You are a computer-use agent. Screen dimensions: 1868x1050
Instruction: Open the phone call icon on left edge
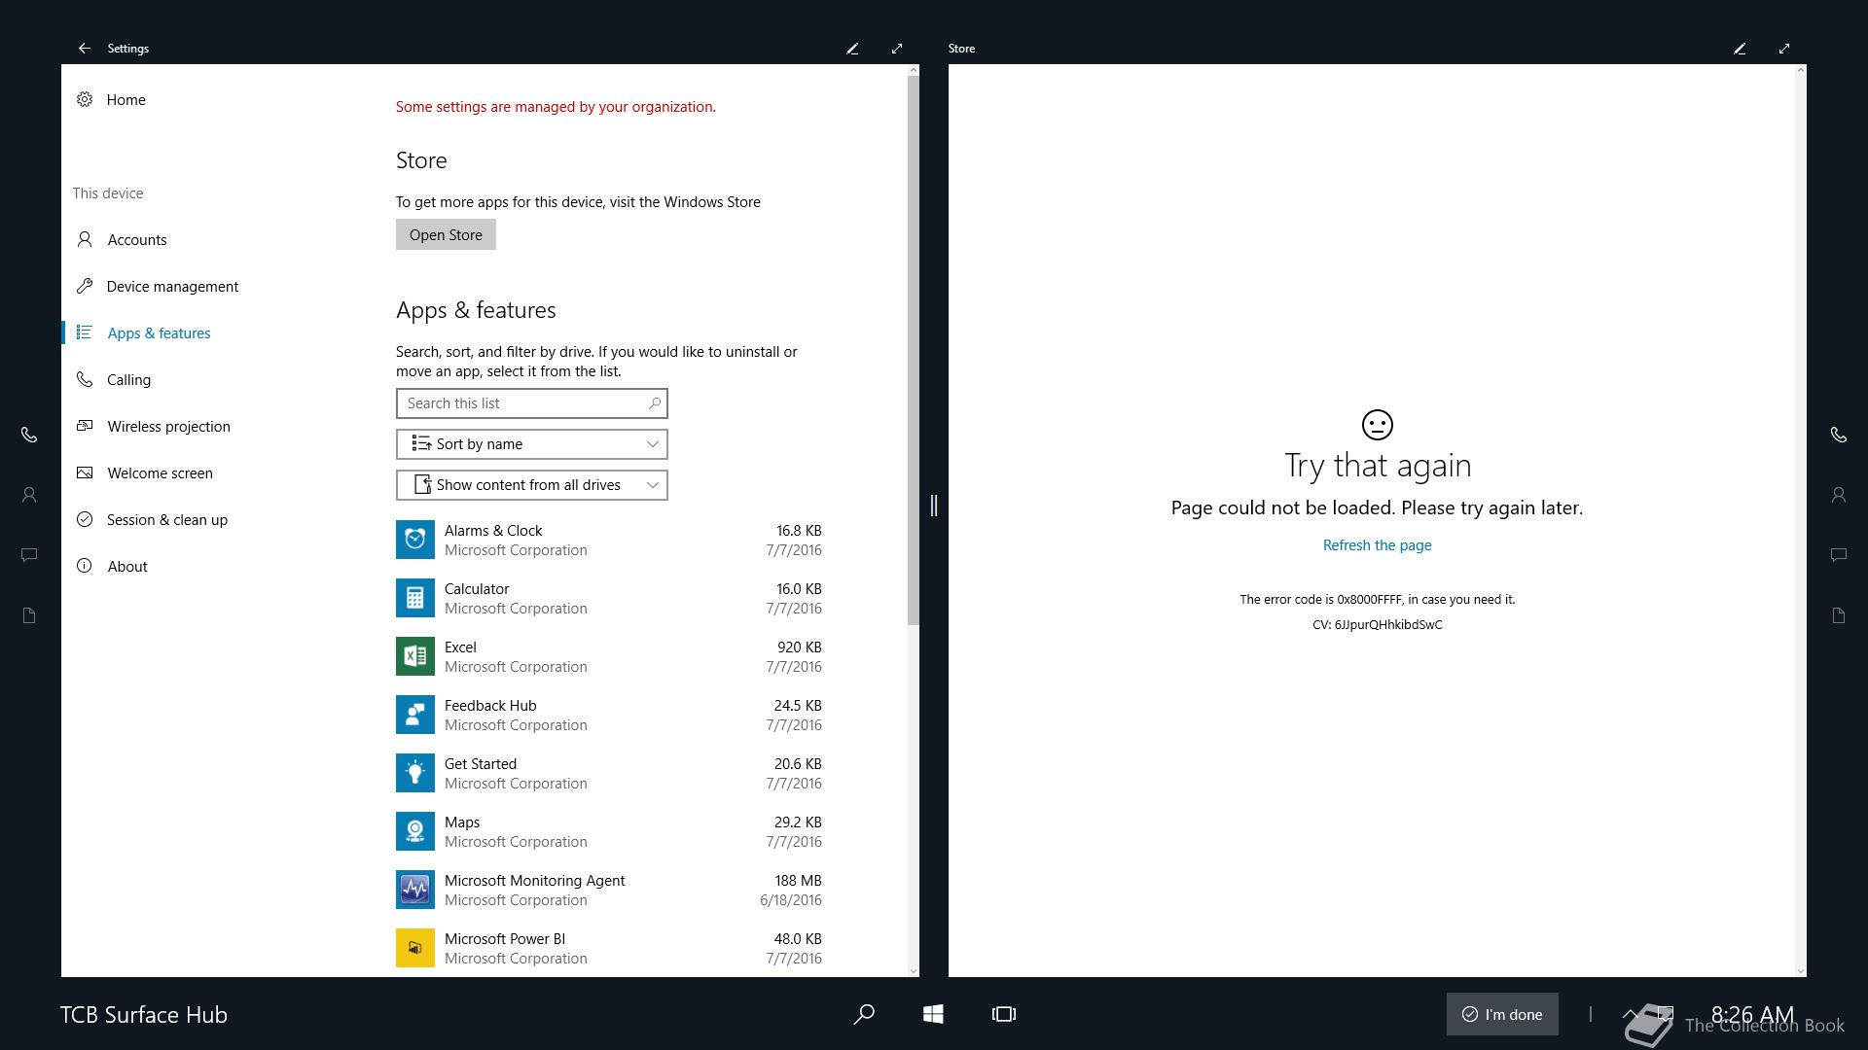[x=29, y=435]
